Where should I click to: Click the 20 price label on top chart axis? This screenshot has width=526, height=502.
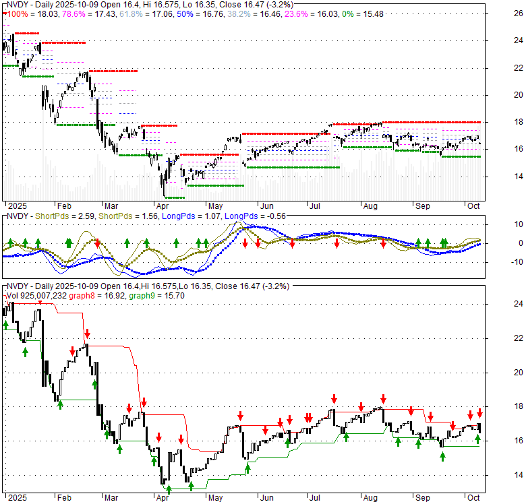click(x=519, y=95)
